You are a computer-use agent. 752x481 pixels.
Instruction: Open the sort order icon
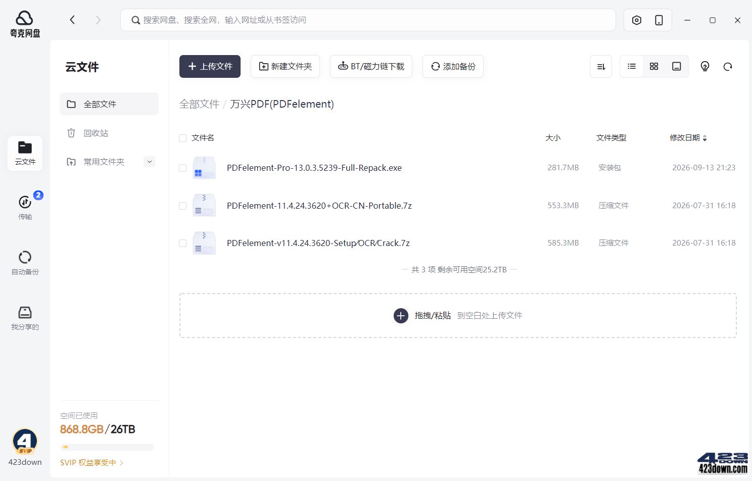[x=601, y=66]
